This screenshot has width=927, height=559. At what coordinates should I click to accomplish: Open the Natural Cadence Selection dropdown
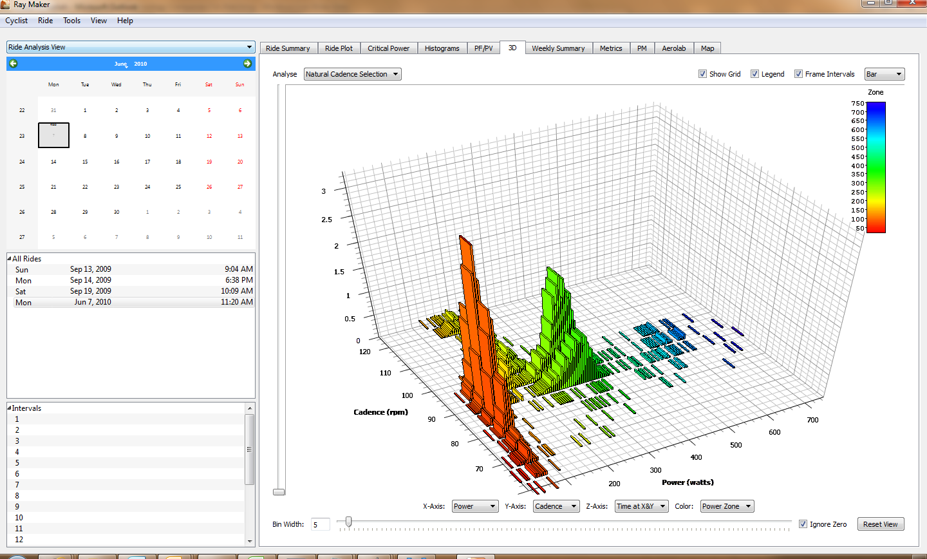pos(352,74)
